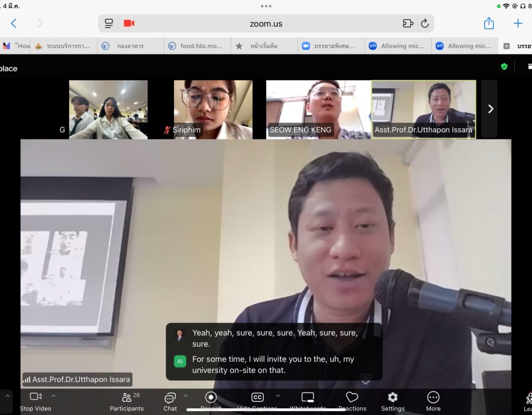532x415 pixels.
Task: Show next participants with right arrow
Action: [x=490, y=109]
